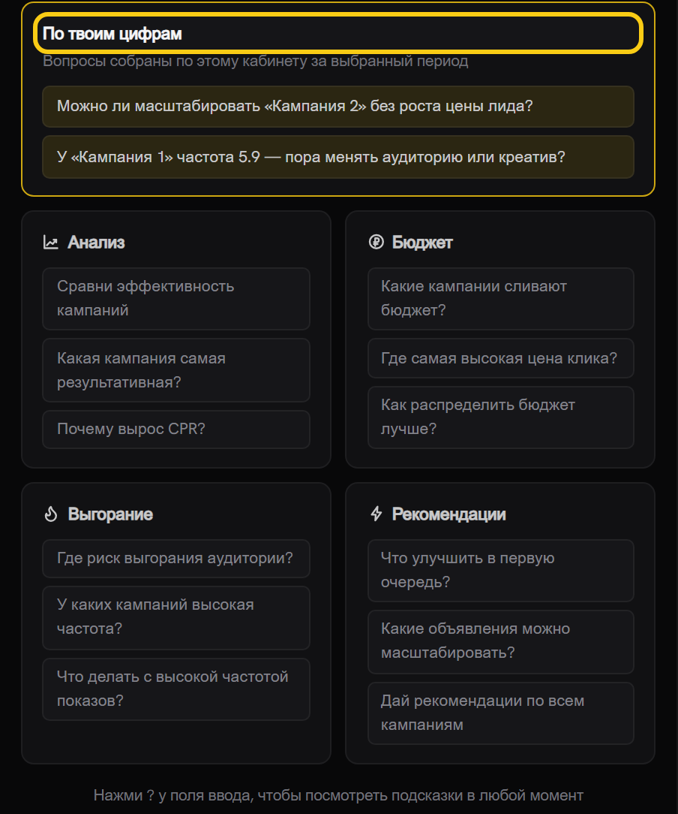Pick «Как распределить бюджет лучше?»
The width and height of the screenshot is (678, 814).
[501, 417]
